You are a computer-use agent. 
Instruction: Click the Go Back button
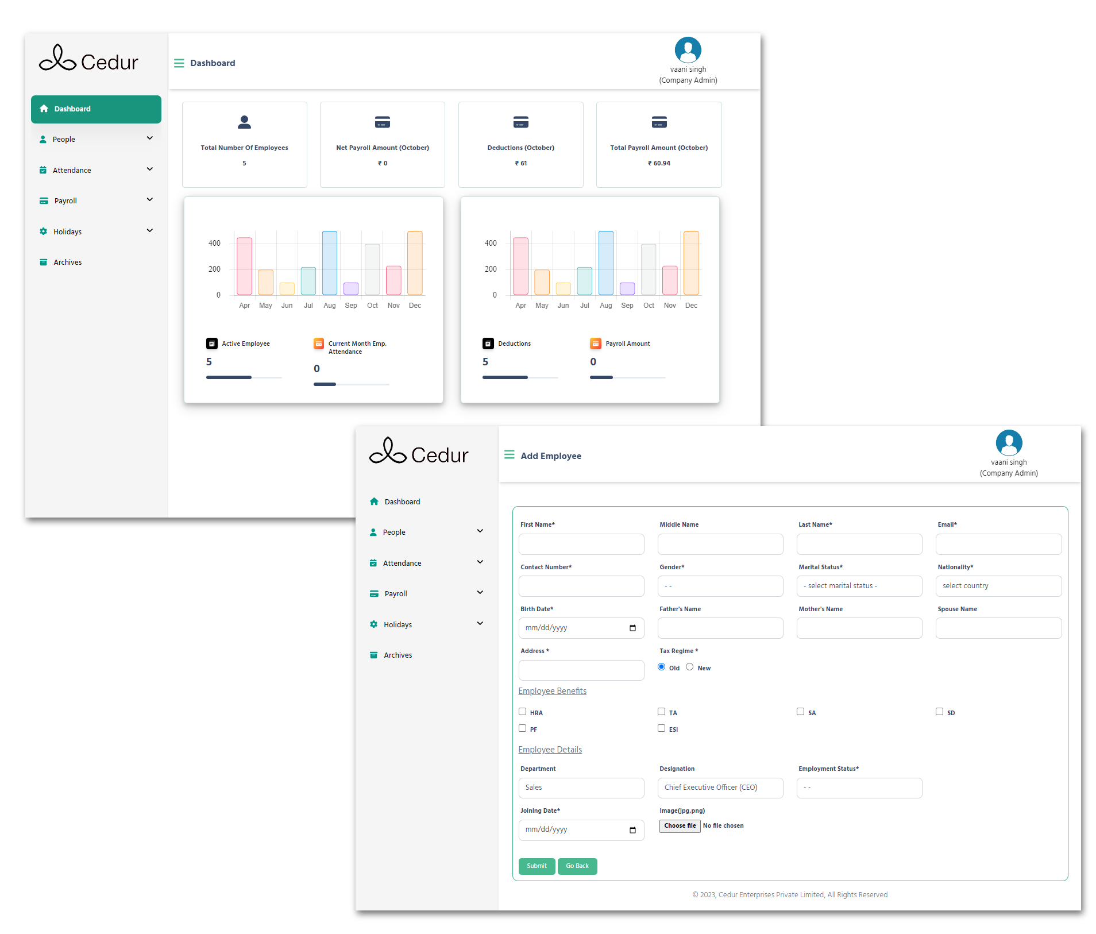[x=577, y=866]
